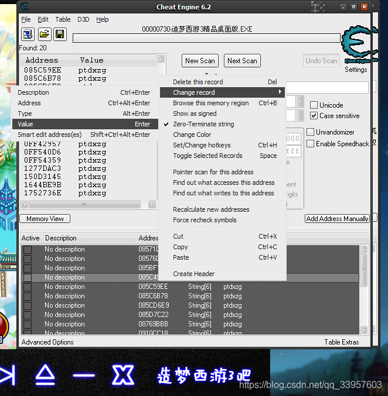Choose Toggle Selected Records

[x=223, y=156]
